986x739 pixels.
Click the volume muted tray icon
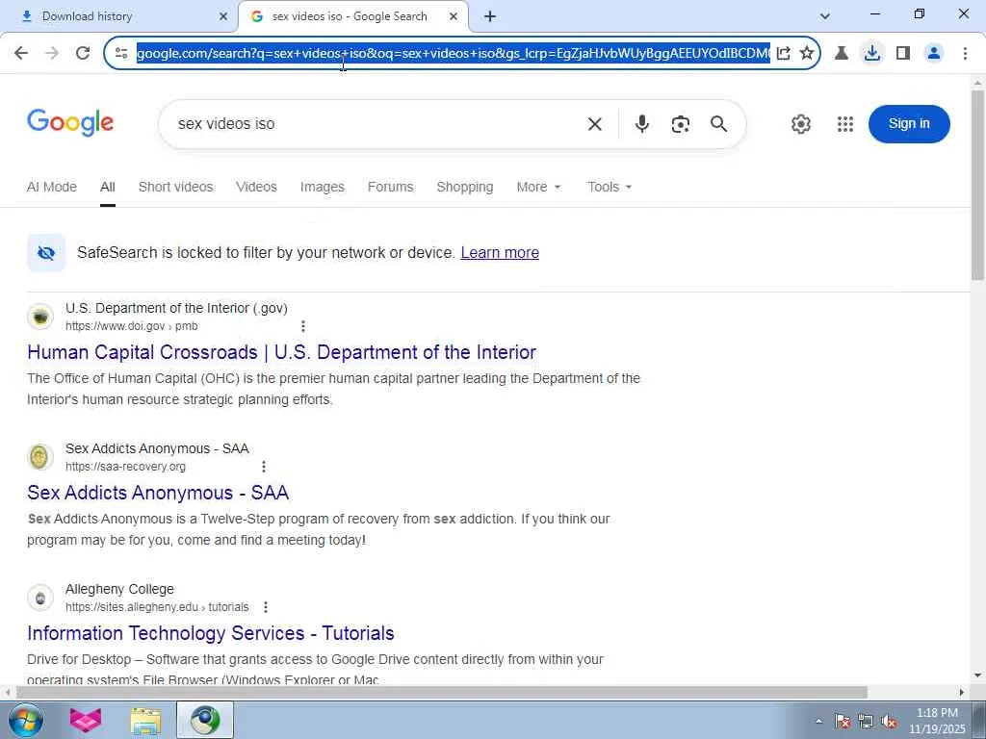[889, 722]
